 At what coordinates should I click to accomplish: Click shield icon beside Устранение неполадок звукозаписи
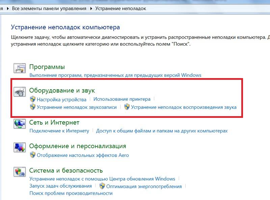click(33, 107)
